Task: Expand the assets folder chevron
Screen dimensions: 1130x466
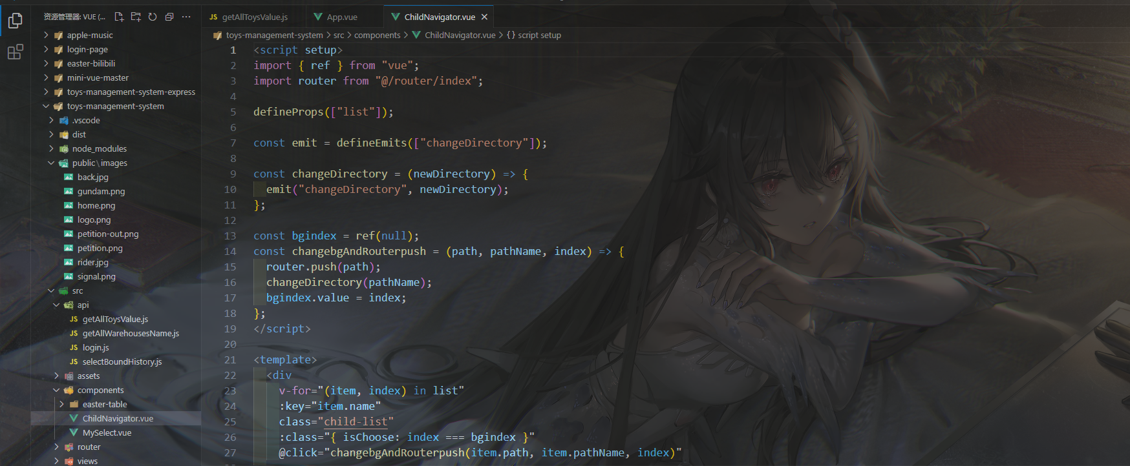Action: point(56,376)
